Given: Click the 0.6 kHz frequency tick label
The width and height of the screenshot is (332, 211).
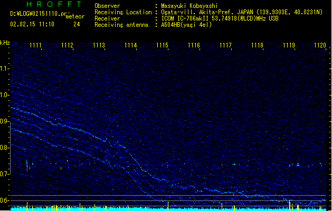Looking at the screenshot, I should click(x=4, y=200).
